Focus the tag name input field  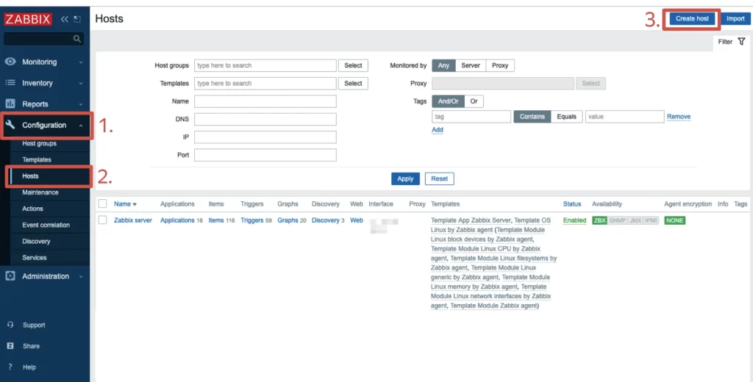point(471,117)
